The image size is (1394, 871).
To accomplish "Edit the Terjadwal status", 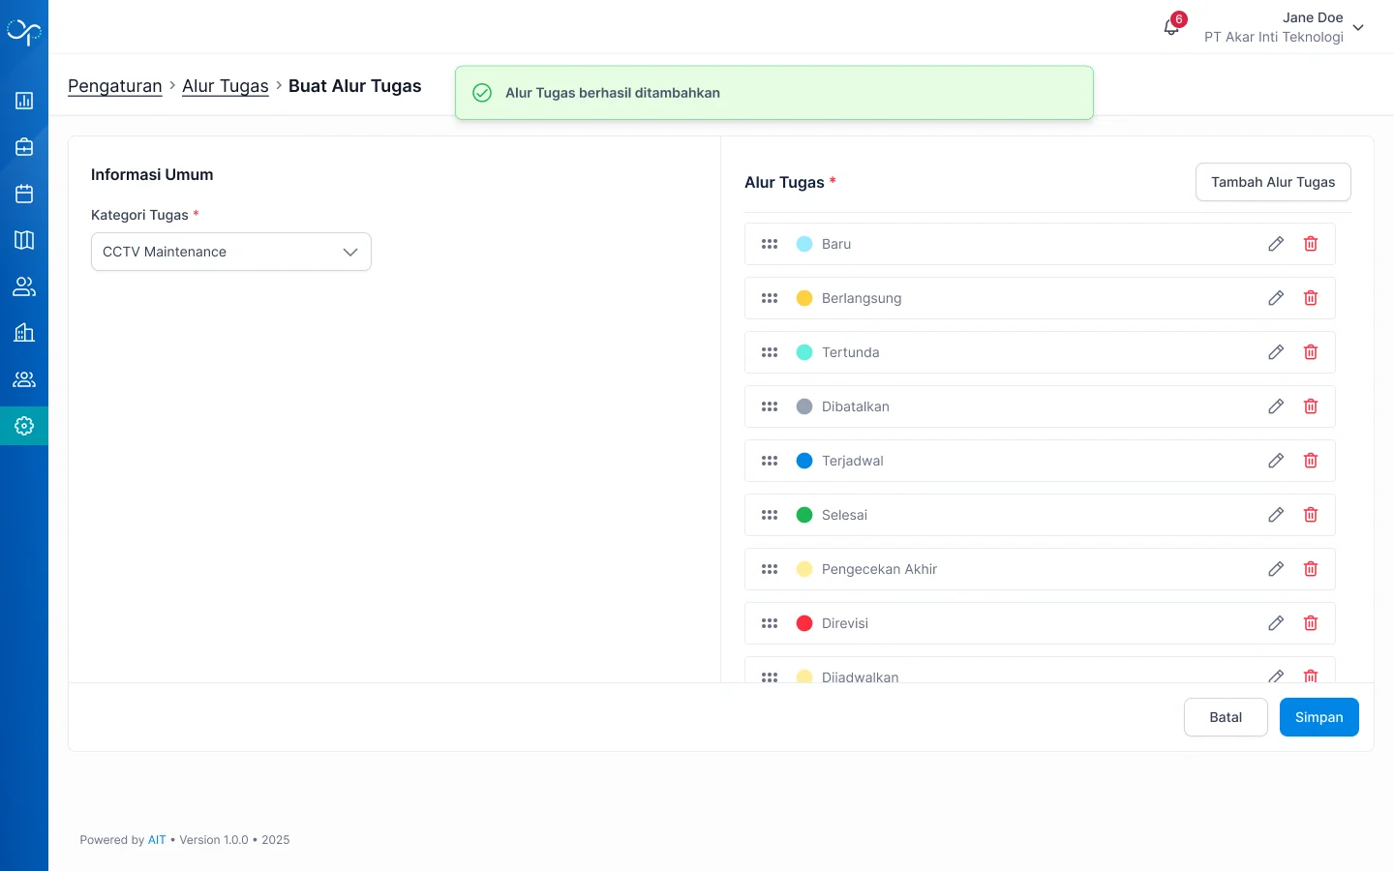I will (1276, 461).
